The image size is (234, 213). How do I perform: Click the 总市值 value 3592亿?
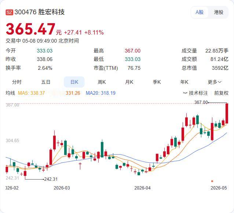click(220, 68)
